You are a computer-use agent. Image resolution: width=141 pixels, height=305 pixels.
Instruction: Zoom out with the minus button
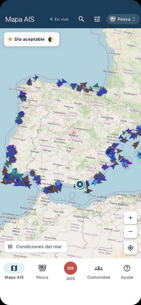(131, 232)
